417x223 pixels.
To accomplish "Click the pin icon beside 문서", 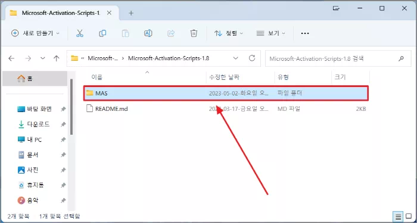I will [63, 154].
